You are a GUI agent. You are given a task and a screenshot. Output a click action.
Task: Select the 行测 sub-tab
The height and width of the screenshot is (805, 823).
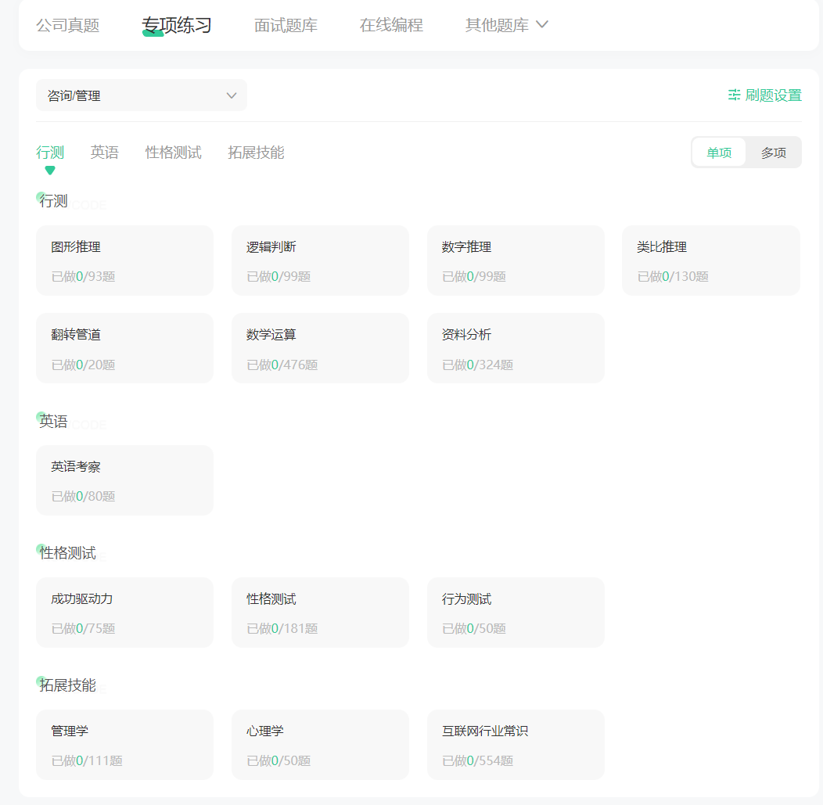click(50, 153)
